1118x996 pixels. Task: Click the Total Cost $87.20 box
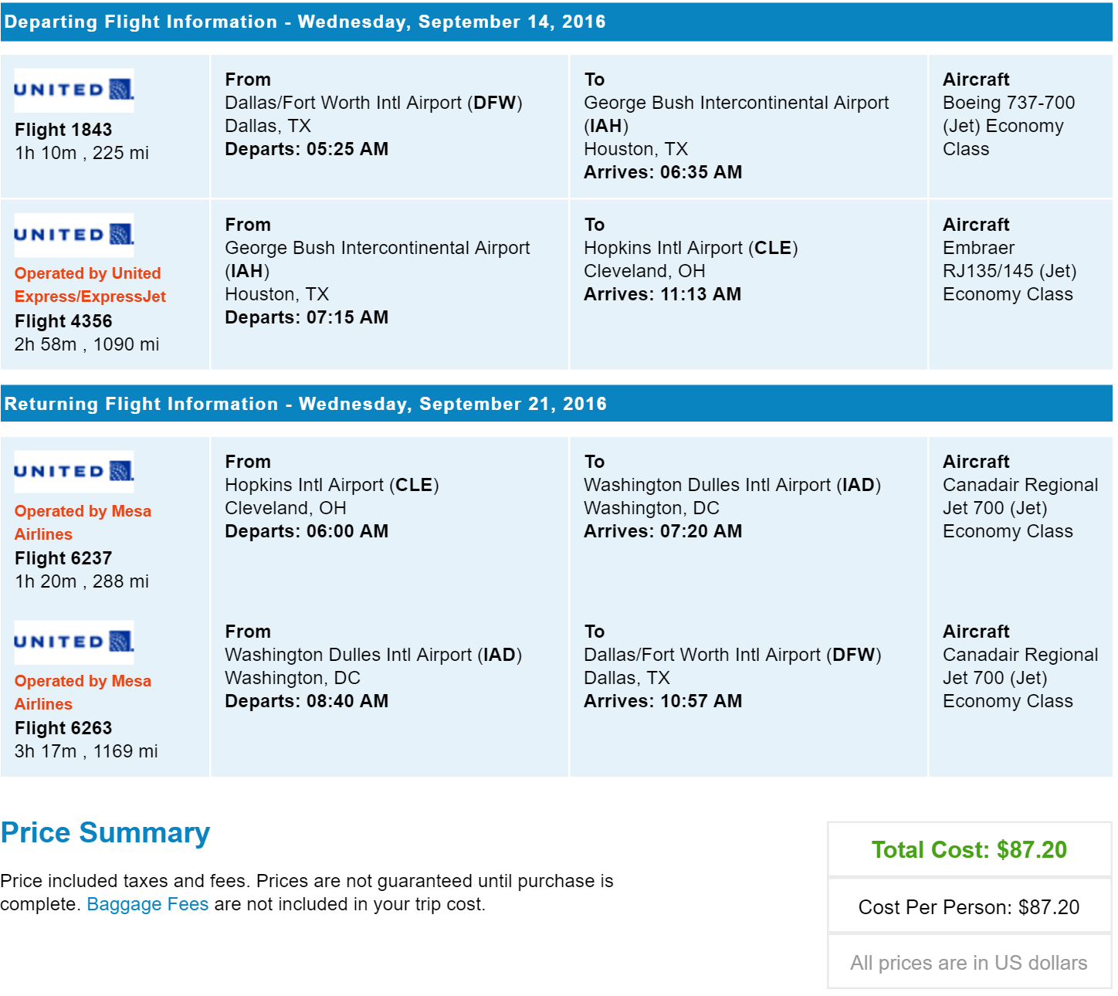tap(969, 849)
